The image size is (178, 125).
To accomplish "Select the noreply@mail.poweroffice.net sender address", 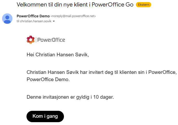I will pyautogui.click(x=73, y=16).
